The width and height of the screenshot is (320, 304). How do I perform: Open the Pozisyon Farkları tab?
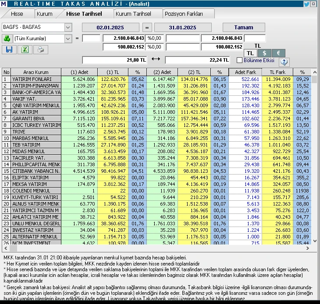[x=184, y=14]
